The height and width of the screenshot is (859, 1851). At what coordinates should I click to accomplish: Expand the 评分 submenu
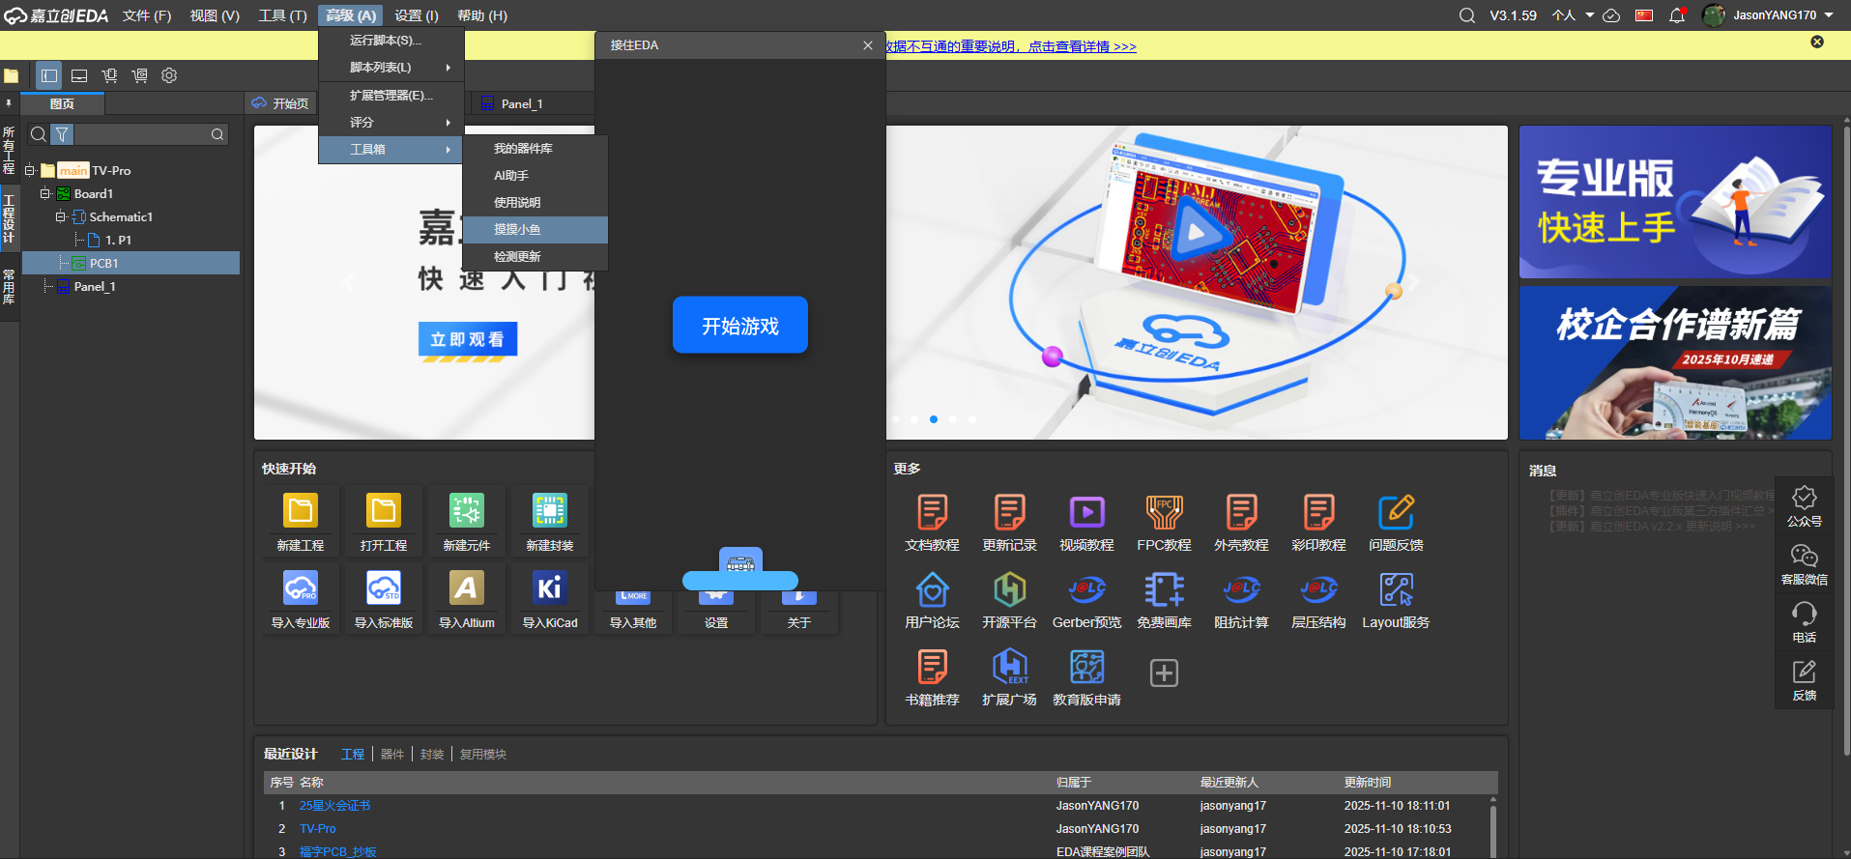point(391,123)
